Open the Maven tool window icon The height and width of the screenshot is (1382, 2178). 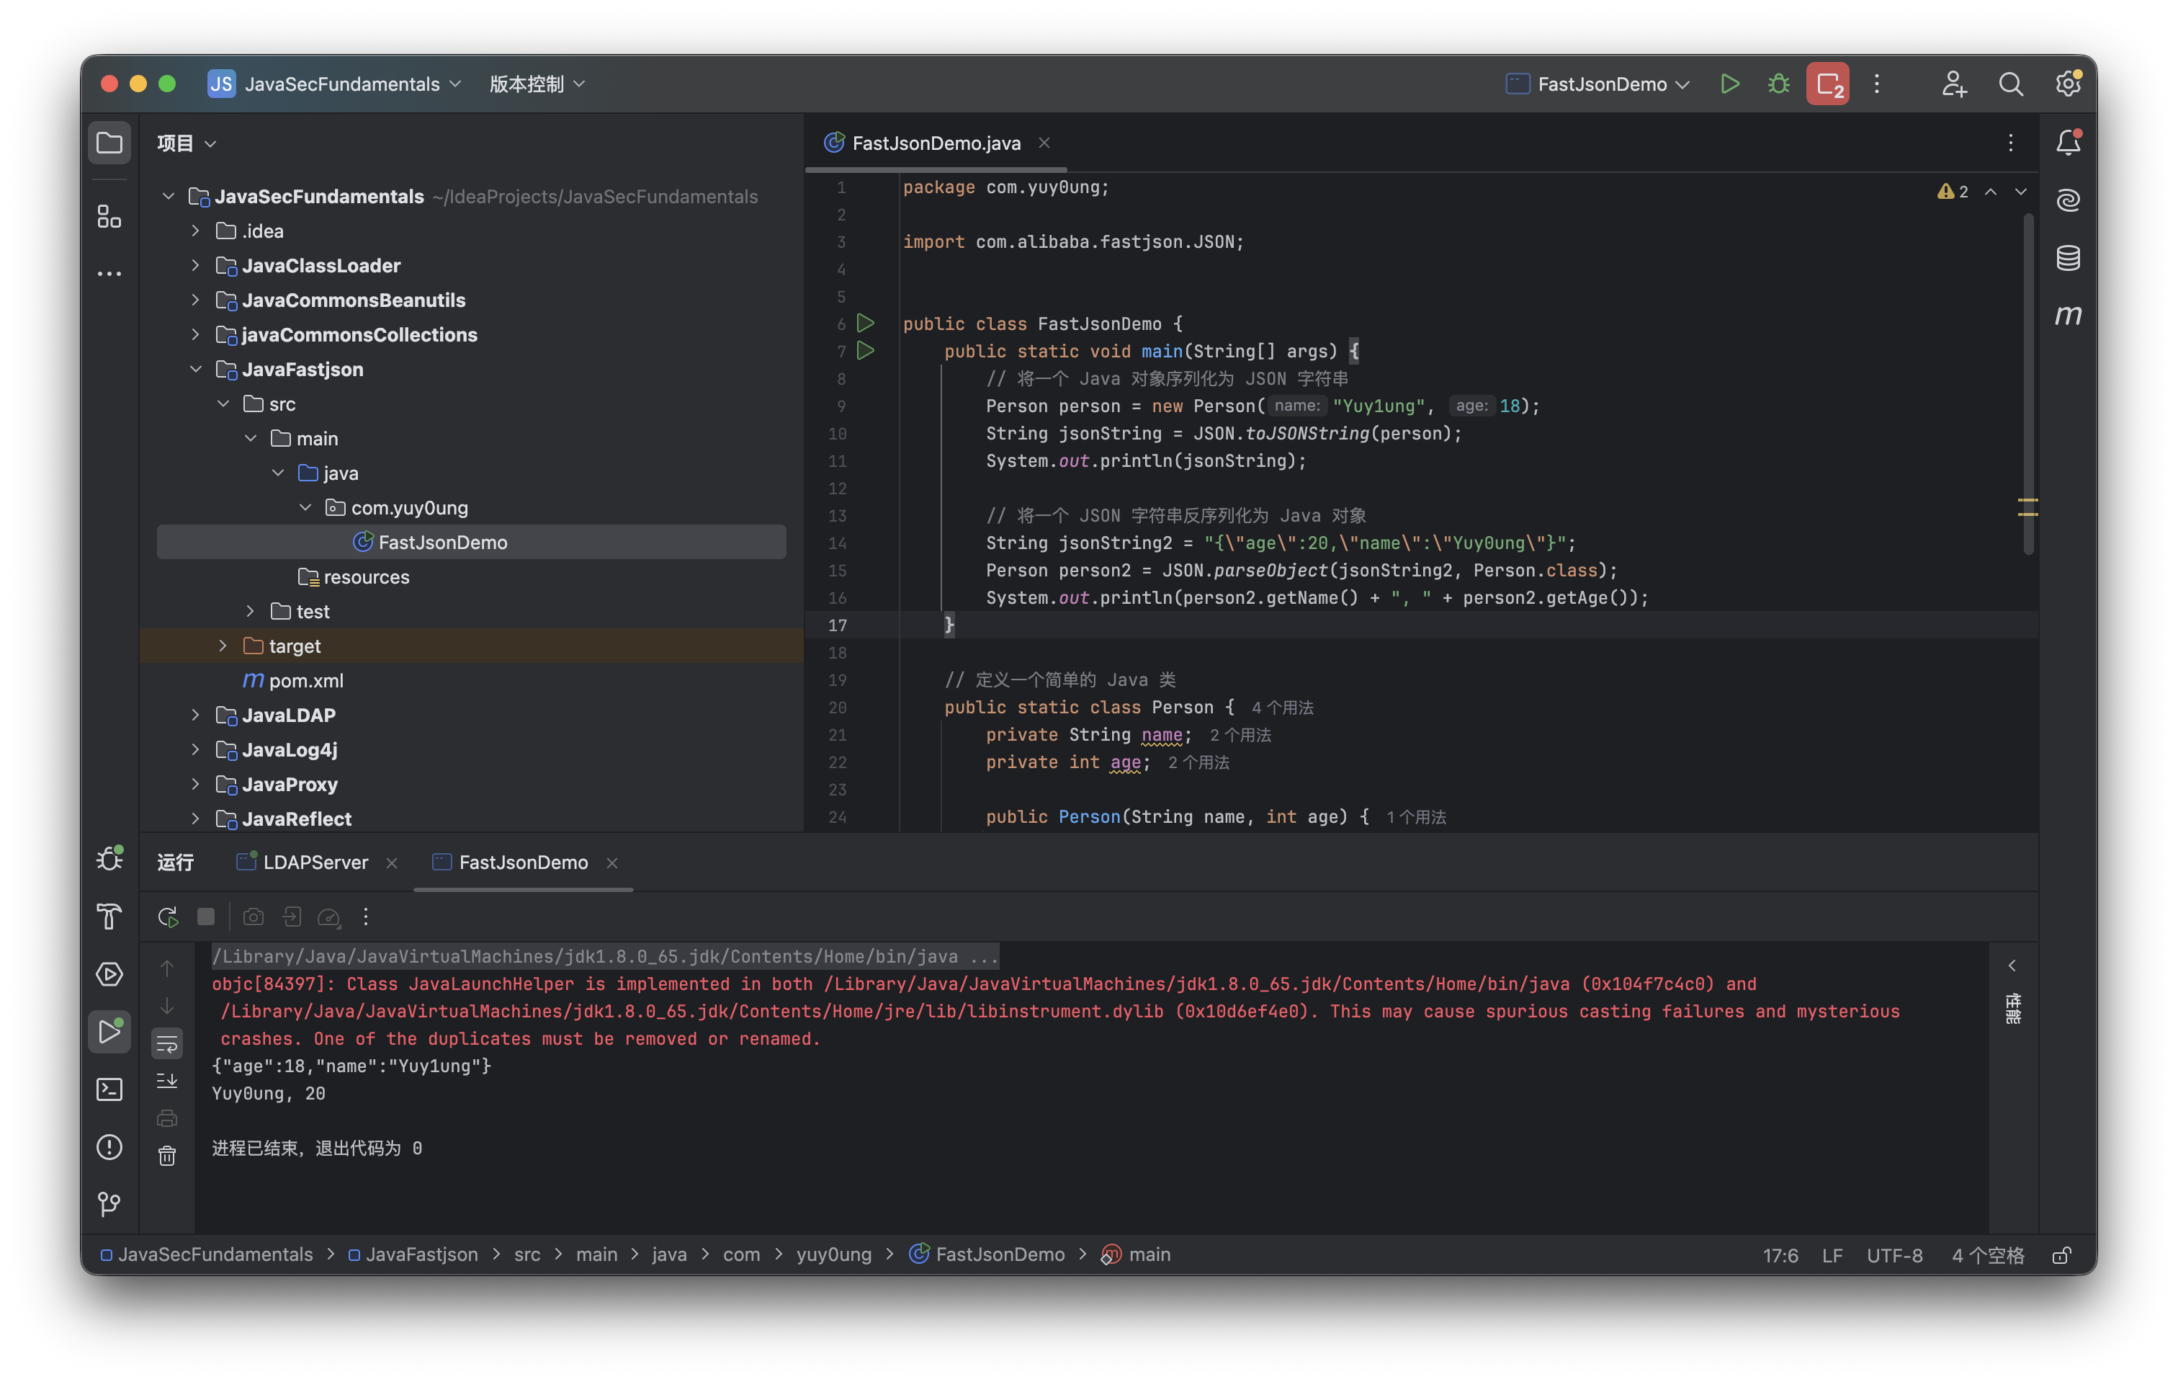click(x=2068, y=315)
